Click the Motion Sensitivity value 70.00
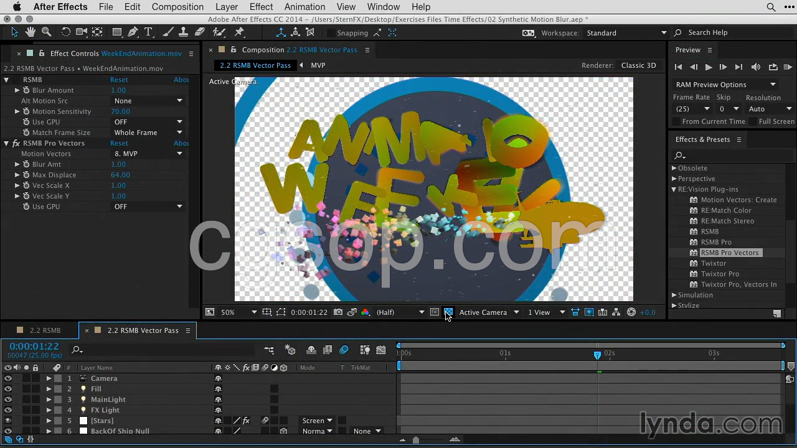 click(120, 111)
